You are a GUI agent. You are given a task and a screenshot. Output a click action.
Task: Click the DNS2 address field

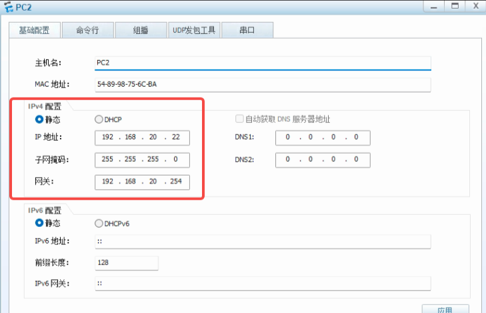[323, 160]
